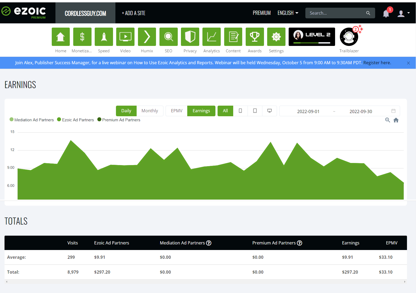Click the Ezoic Premium logo
This screenshot has width=416, height=293.
pyautogui.click(x=24, y=12)
